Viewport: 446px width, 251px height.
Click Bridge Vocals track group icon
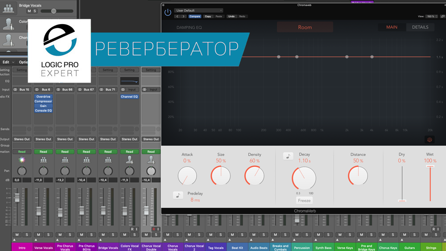[x=8, y=8]
